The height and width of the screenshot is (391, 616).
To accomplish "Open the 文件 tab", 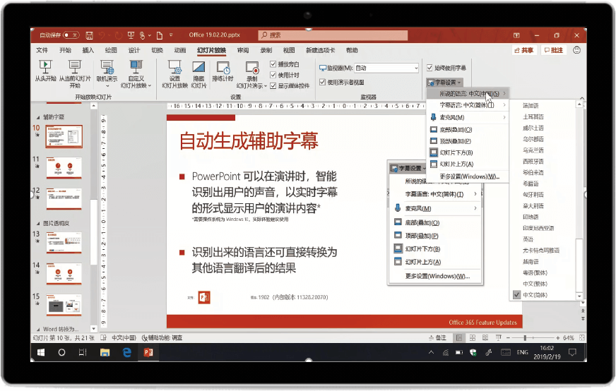I will pyautogui.click(x=42, y=50).
